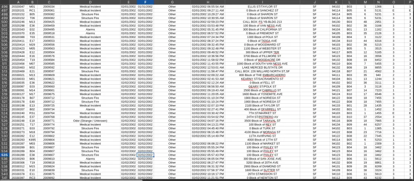
Task: Click zip code cell 94130
Action: pos(336,22)
